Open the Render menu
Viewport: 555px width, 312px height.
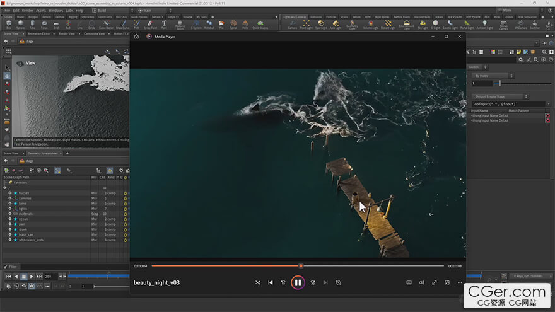28,10
